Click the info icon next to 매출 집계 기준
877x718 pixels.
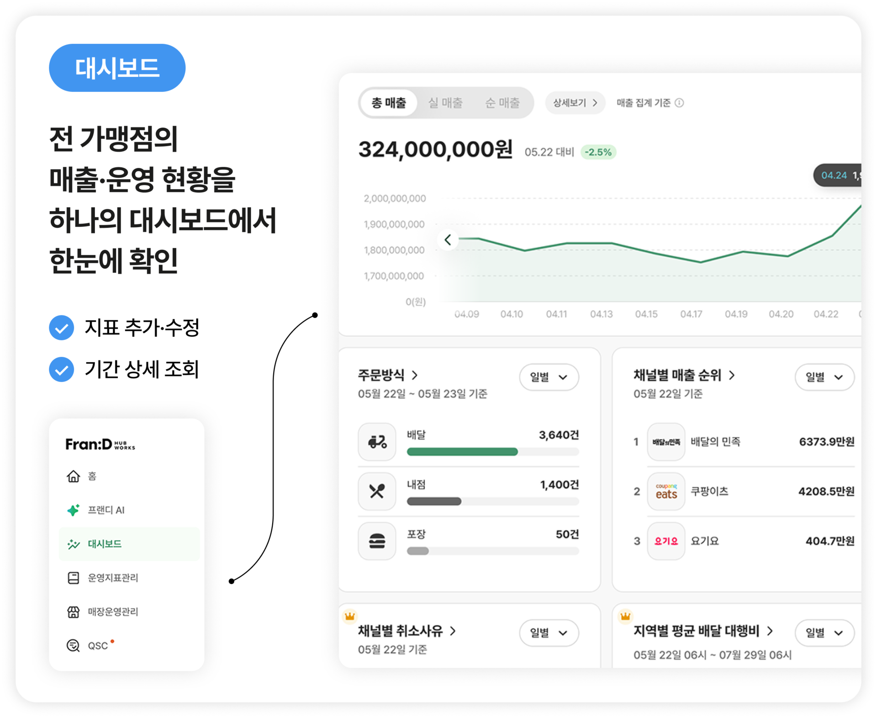[679, 103]
